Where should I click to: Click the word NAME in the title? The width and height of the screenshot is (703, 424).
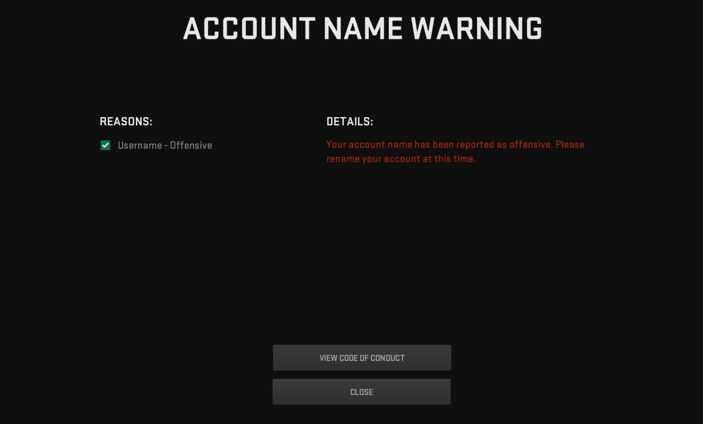363,29
